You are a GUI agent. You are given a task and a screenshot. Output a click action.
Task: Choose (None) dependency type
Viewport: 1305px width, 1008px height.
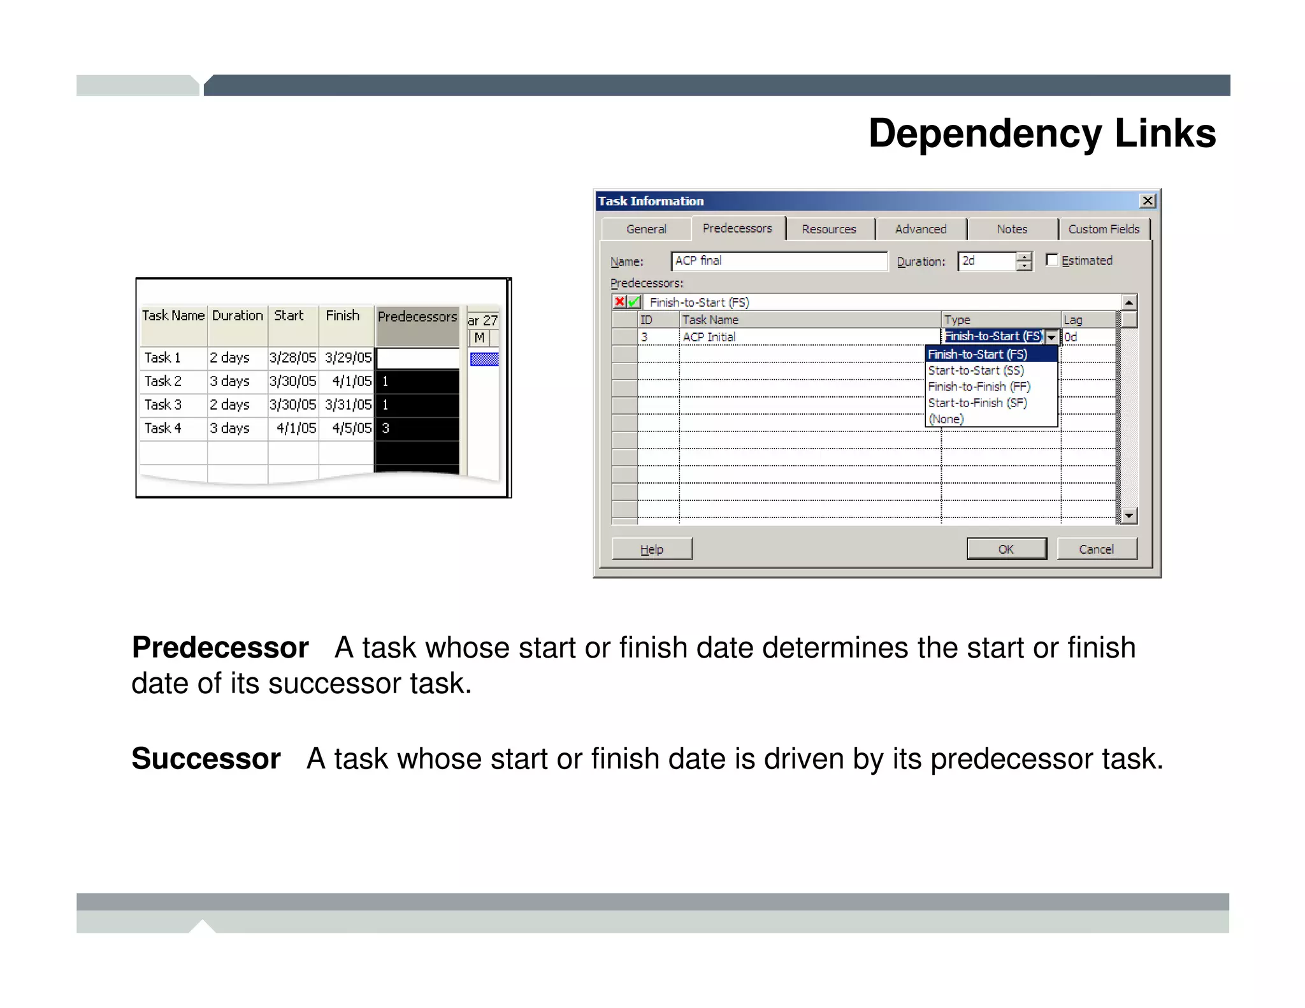pyautogui.click(x=991, y=419)
